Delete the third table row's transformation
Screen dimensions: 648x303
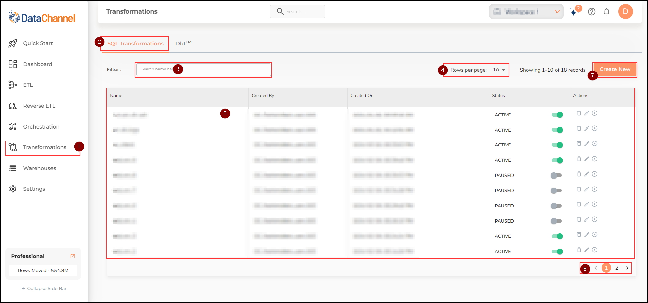click(579, 144)
